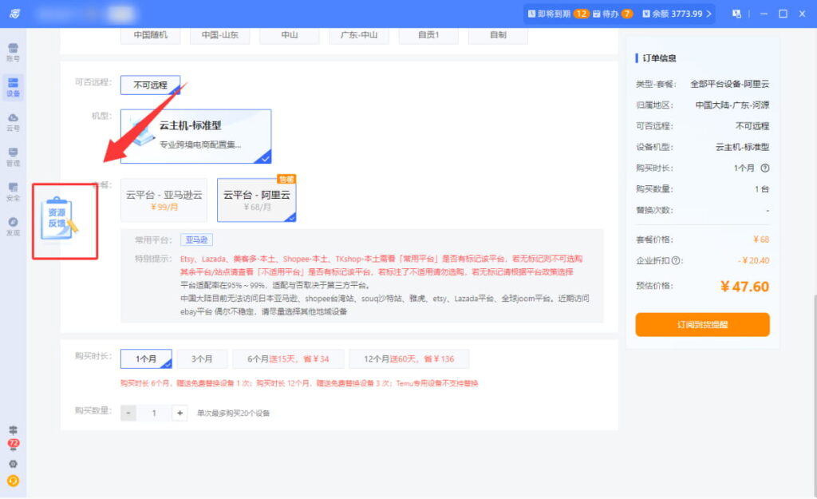
Task: Click the 全部平台设备-阿里云 value
Action: [729, 84]
